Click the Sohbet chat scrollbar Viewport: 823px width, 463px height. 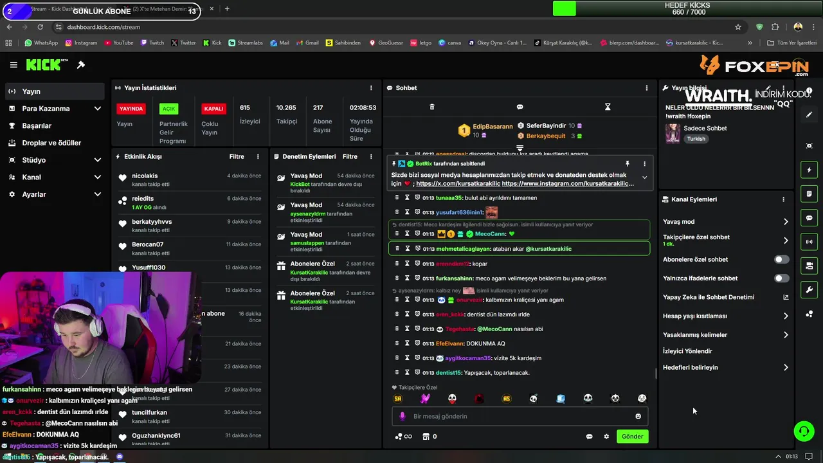656,373
